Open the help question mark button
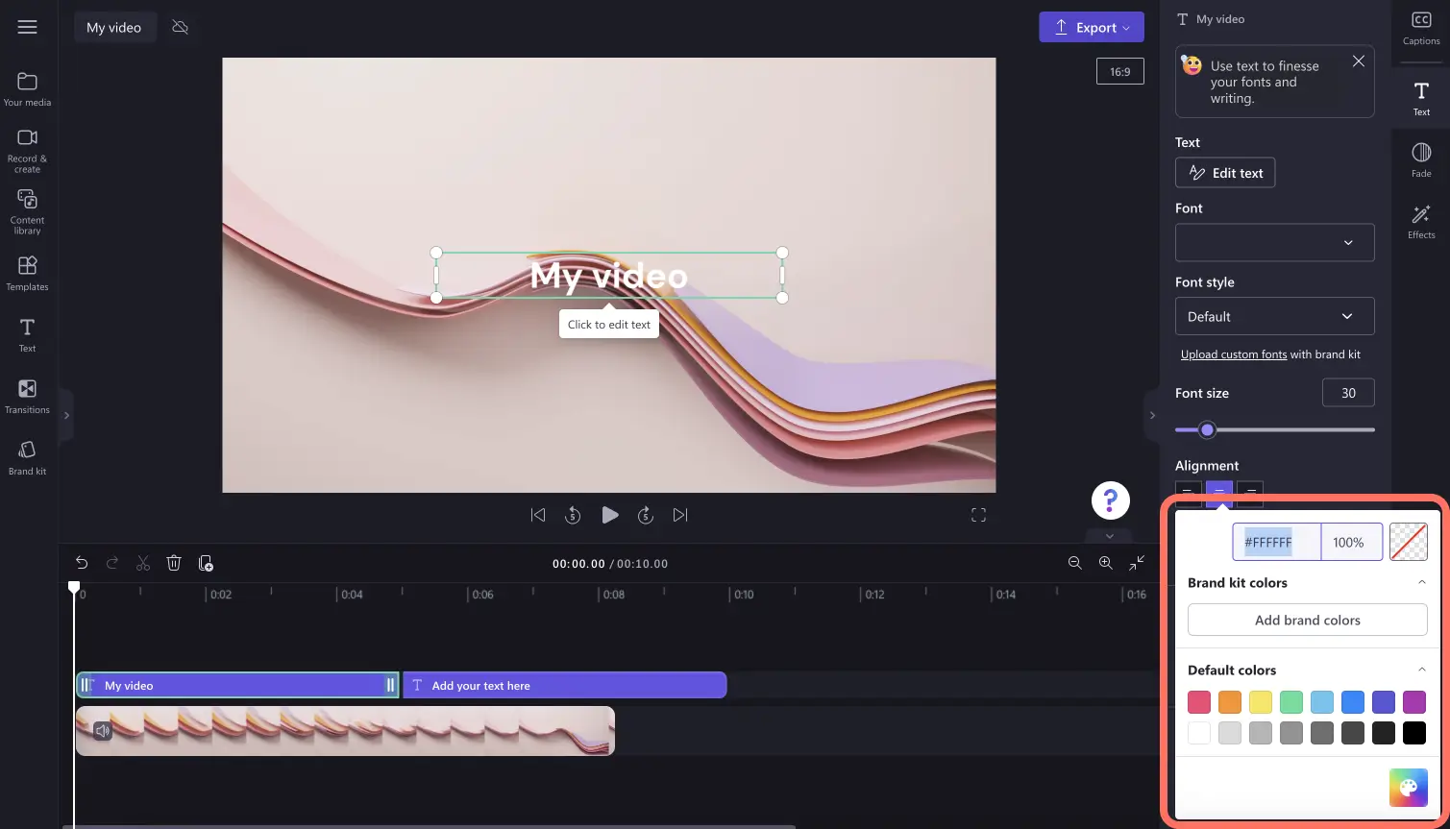The image size is (1450, 829). click(1110, 500)
